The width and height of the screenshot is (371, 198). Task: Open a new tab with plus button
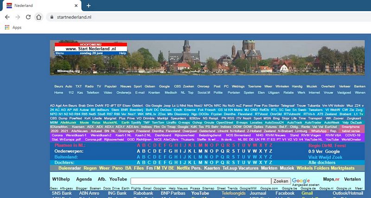[x=89, y=6]
